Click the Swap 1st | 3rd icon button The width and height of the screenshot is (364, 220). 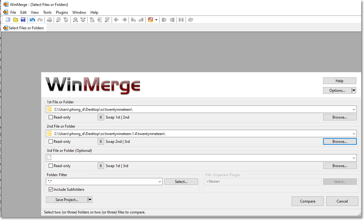[101, 166]
